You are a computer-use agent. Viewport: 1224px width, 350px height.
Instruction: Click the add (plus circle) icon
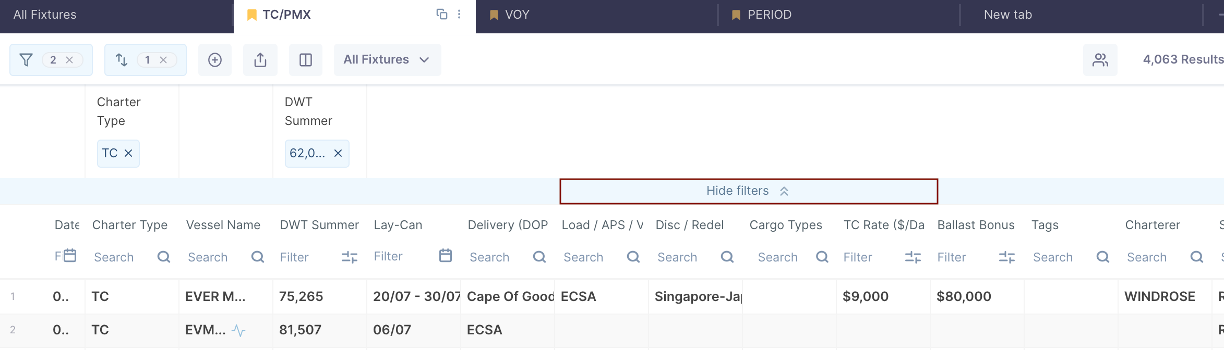[x=215, y=60]
